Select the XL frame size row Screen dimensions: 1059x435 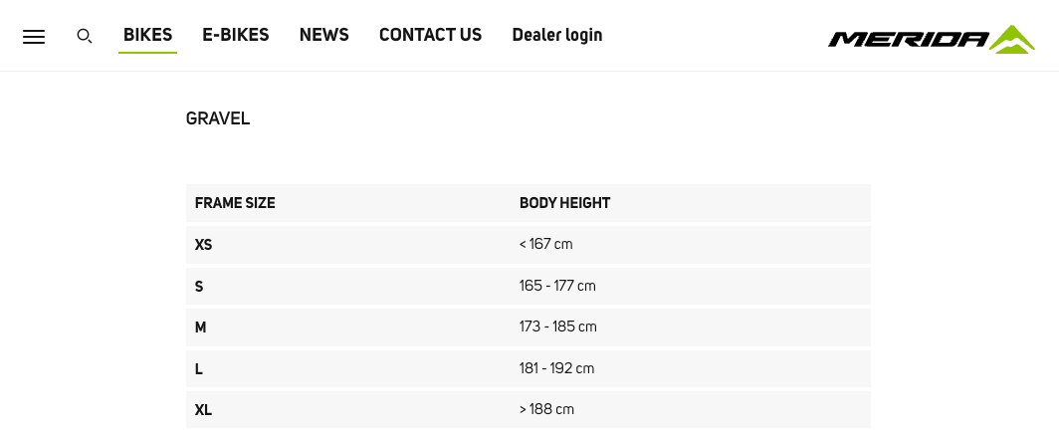click(529, 410)
